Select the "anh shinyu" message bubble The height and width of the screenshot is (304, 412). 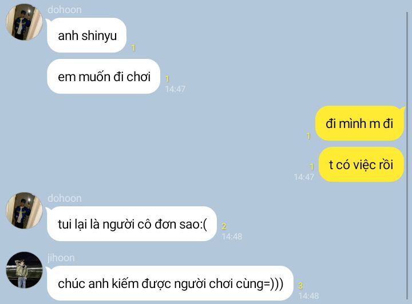(x=87, y=35)
